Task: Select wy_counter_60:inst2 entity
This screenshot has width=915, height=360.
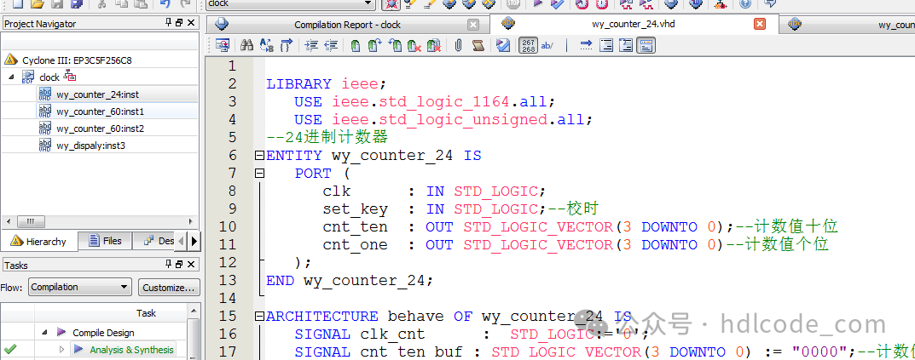Action: click(x=100, y=129)
